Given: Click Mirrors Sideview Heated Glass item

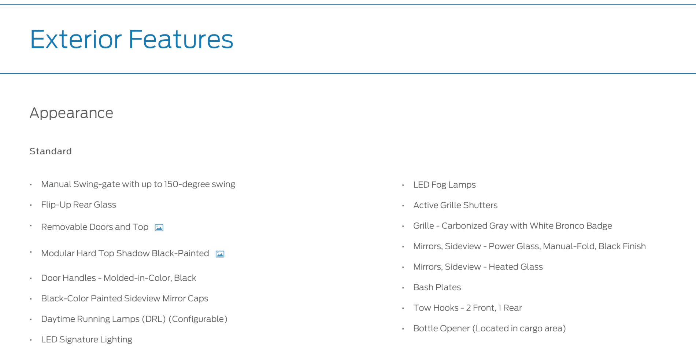Looking at the screenshot, I should pos(478,267).
